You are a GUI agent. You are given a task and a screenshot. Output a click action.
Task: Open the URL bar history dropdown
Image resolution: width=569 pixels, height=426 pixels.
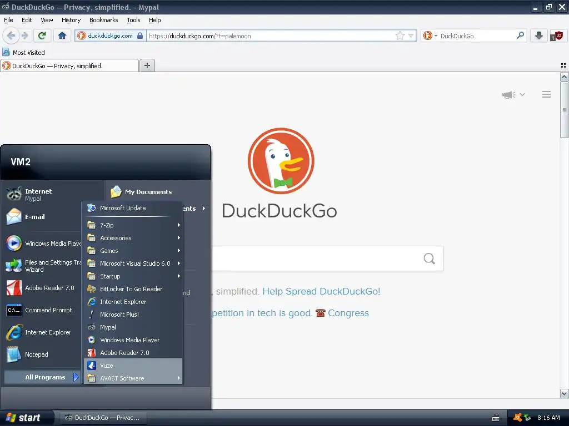point(411,35)
